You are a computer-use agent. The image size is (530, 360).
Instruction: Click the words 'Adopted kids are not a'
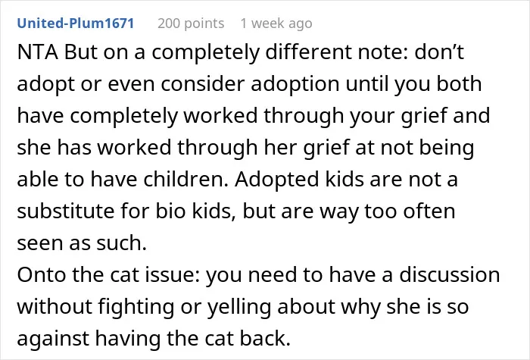[x=346, y=180]
